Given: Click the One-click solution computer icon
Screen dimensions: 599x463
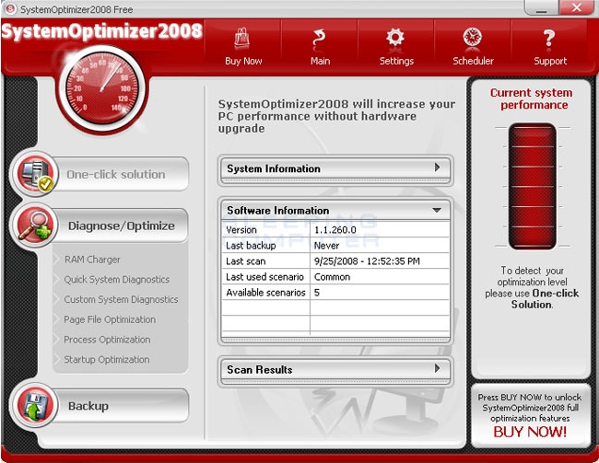Looking at the screenshot, I should (x=36, y=175).
